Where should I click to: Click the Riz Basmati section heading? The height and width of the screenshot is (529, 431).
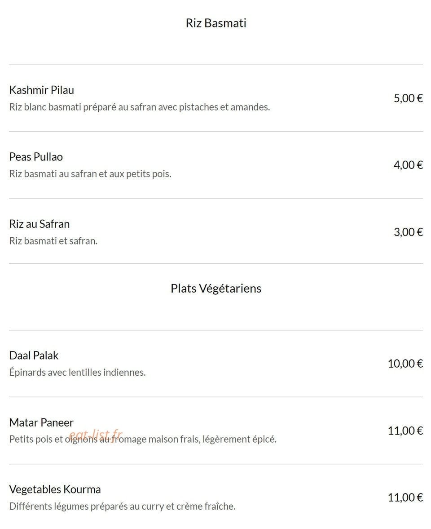[215, 23]
